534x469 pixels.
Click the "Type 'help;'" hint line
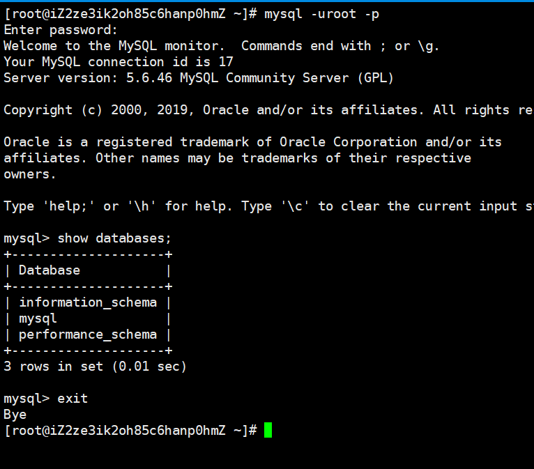pyautogui.click(x=268, y=206)
